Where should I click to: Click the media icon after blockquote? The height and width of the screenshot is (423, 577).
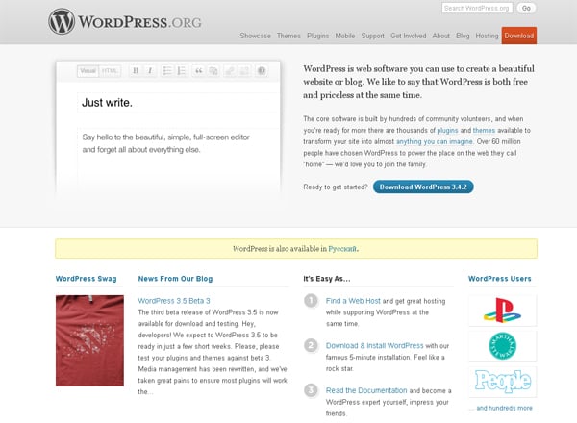pos(213,70)
